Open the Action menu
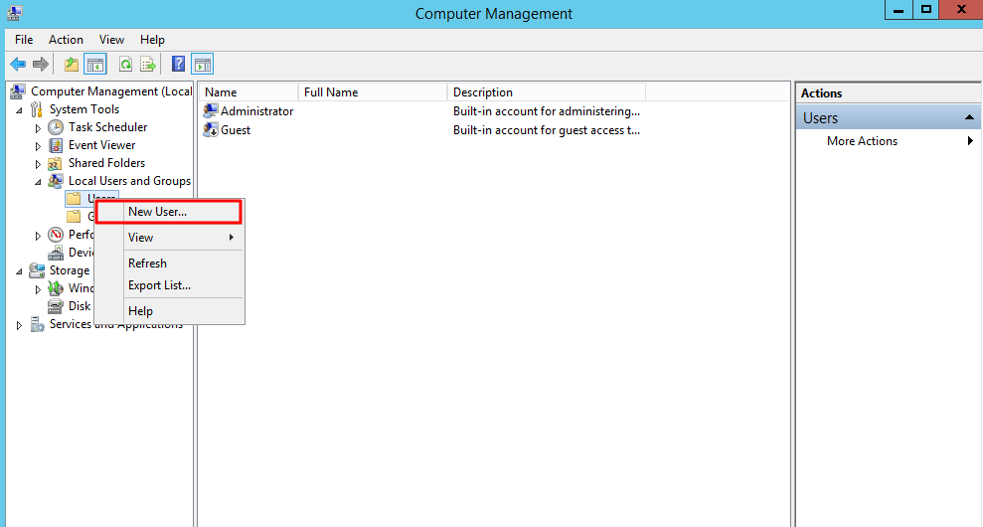983x527 pixels. point(66,40)
